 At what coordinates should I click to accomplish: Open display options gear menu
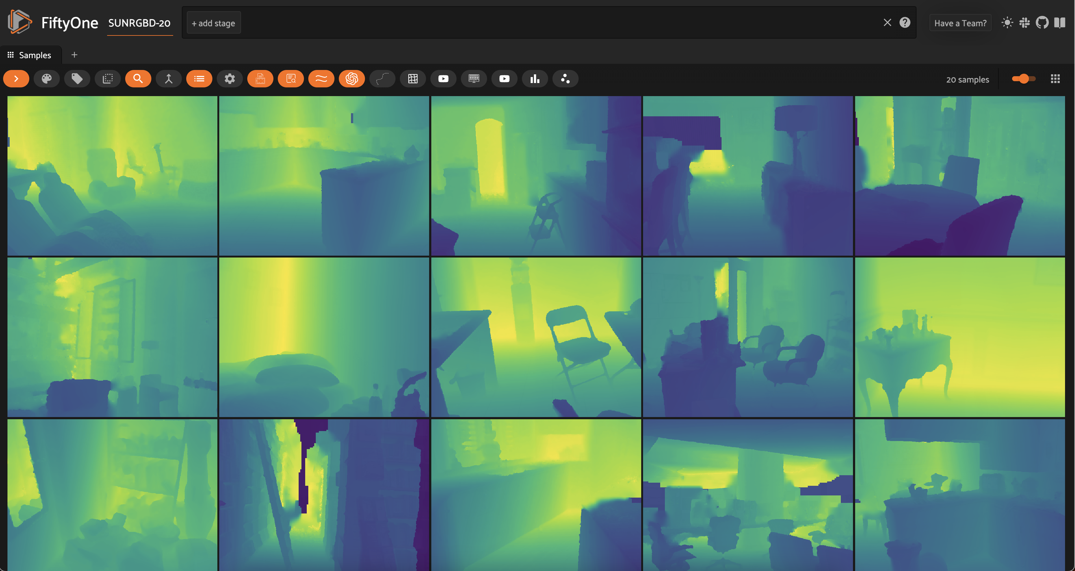coord(230,79)
